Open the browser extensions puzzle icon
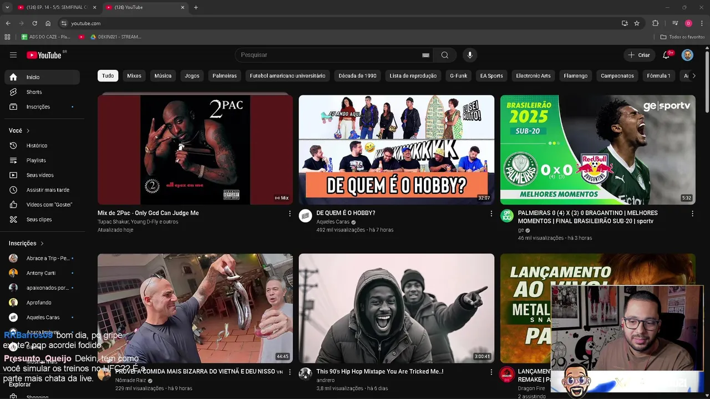Image resolution: width=710 pixels, height=399 pixels. pos(656,23)
